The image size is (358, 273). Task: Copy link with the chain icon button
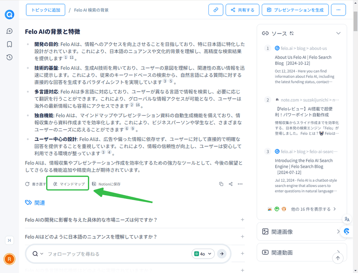[x=216, y=10]
